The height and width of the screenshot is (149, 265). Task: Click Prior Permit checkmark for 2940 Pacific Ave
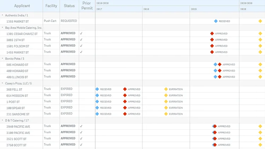tap(81, 126)
